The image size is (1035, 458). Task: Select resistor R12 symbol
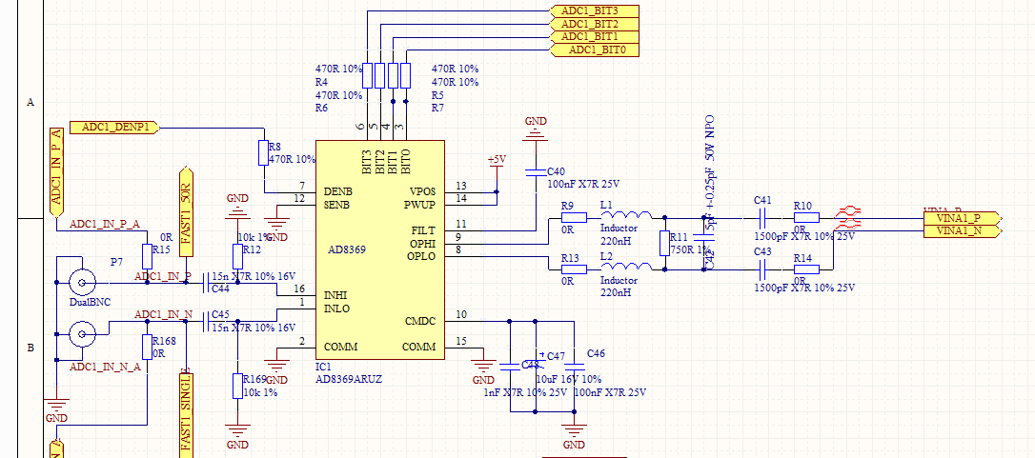pyautogui.click(x=237, y=257)
